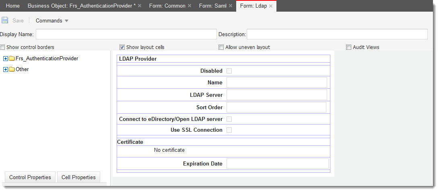
Task: Click the Other folder icon
Action: pos(12,69)
